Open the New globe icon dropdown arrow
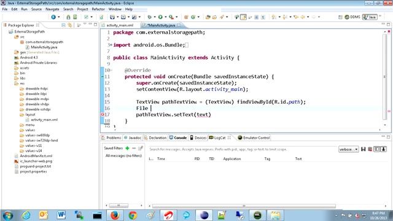This screenshot has width=393, height=221. pos(59,17)
